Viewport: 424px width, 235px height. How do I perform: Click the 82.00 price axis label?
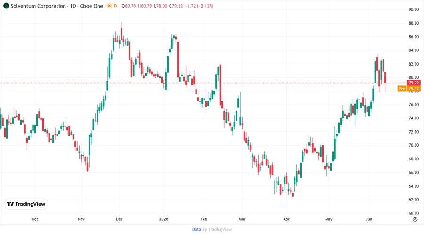pyautogui.click(x=414, y=64)
